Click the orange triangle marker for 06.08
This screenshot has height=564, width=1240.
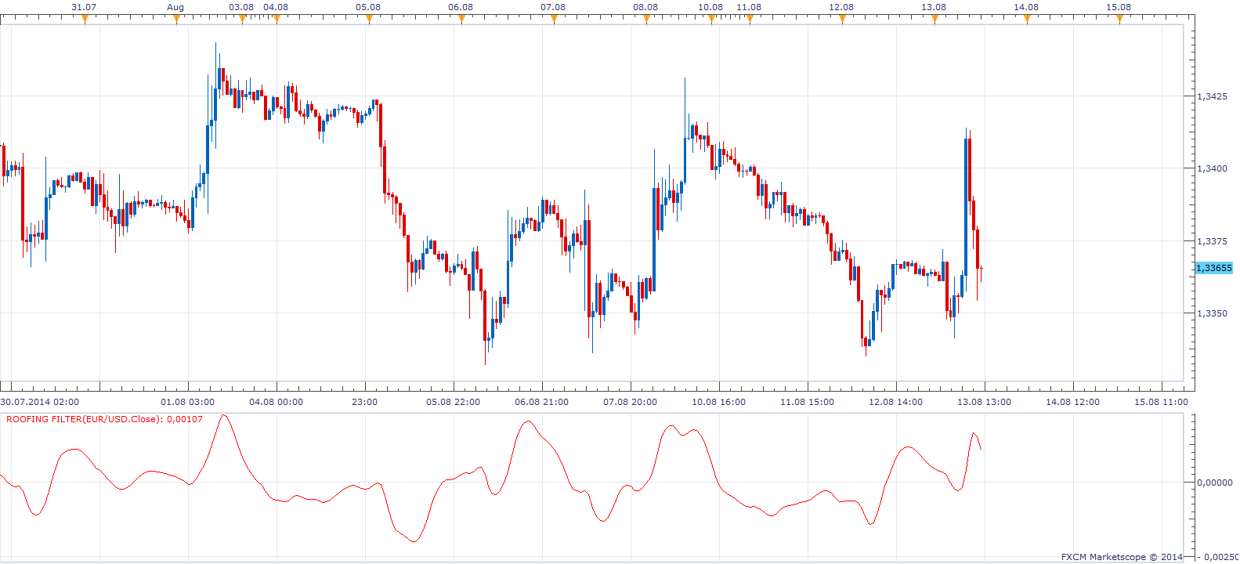(x=461, y=20)
